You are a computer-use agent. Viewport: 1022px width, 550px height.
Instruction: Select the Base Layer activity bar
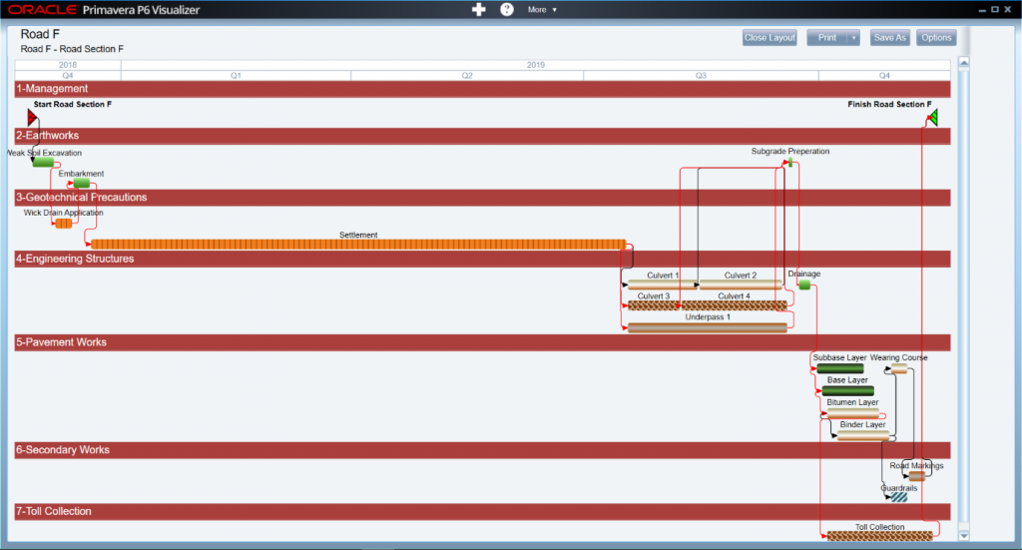pos(848,391)
